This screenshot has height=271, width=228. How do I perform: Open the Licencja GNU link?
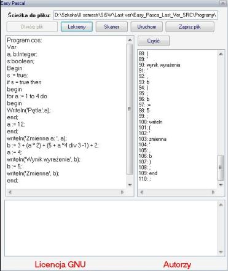pos(60,264)
